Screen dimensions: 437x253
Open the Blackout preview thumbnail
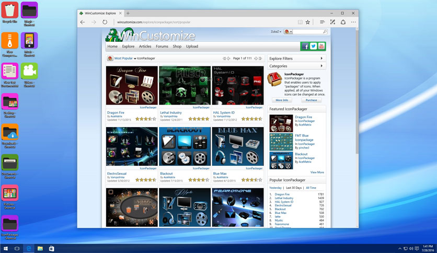[185, 146]
